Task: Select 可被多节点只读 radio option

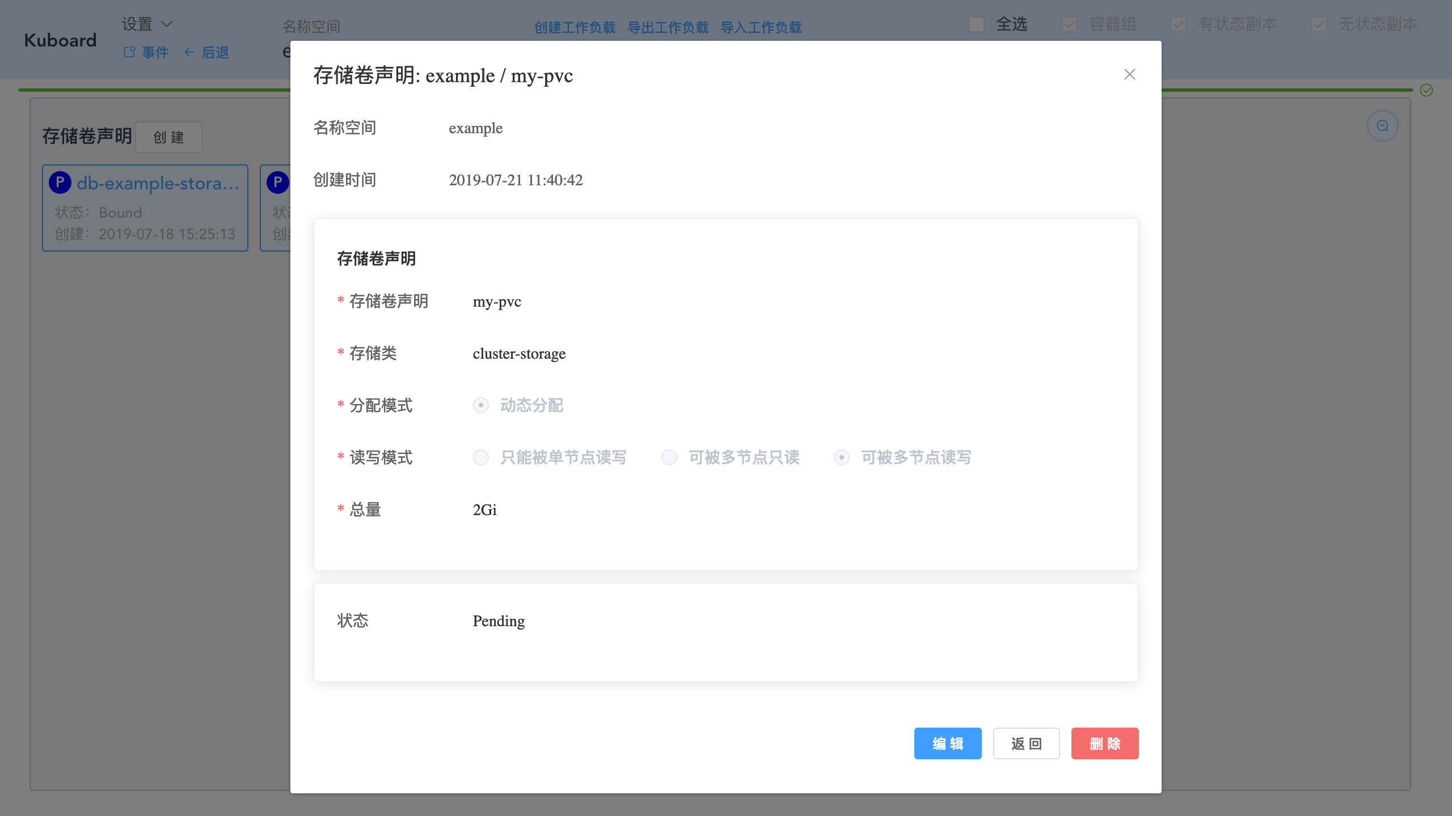Action: [669, 457]
